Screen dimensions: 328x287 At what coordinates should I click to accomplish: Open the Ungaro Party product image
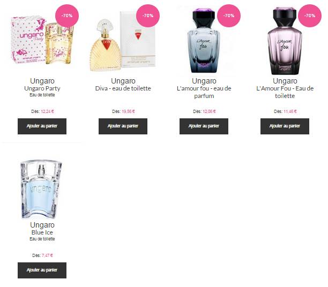click(x=42, y=41)
